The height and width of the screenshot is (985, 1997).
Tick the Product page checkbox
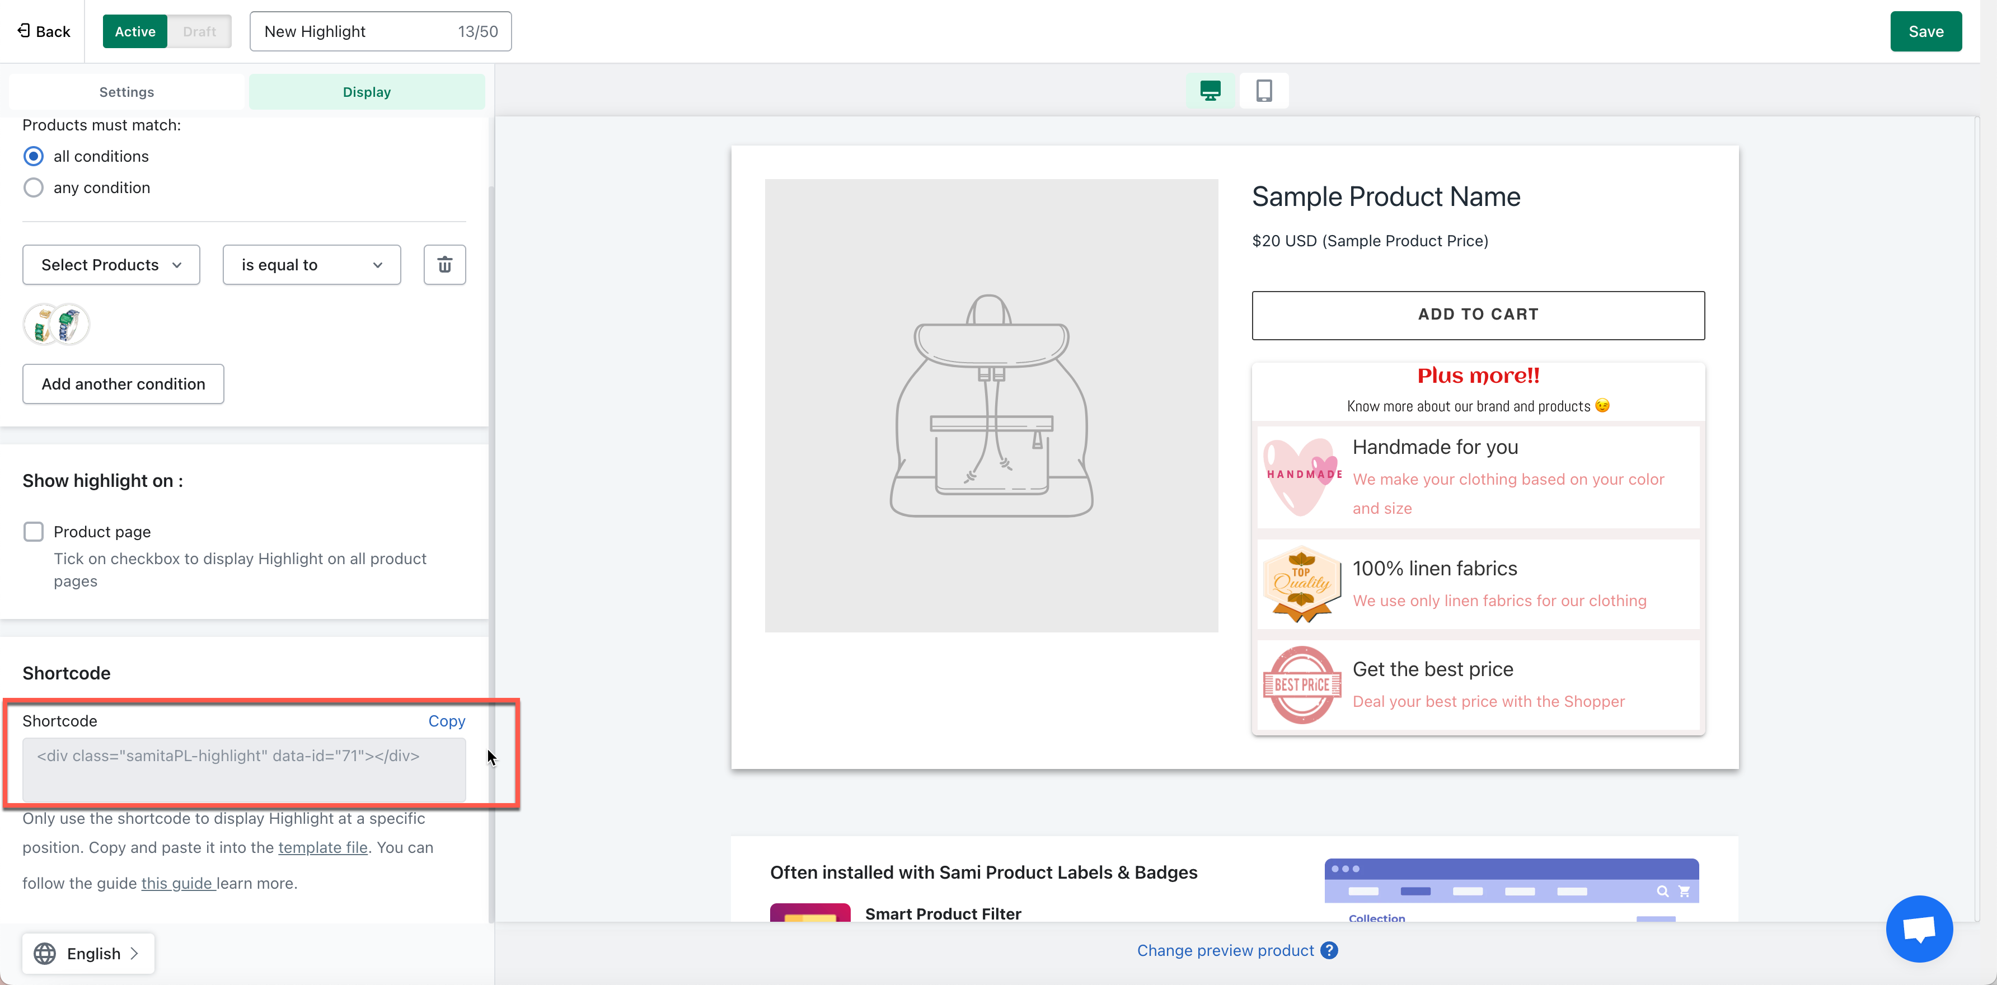pyautogui.click(x=34, y=532)
